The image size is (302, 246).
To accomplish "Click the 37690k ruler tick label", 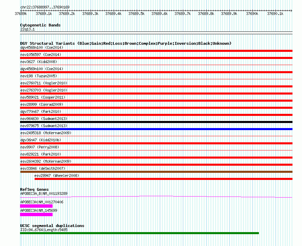I will 252,14.
